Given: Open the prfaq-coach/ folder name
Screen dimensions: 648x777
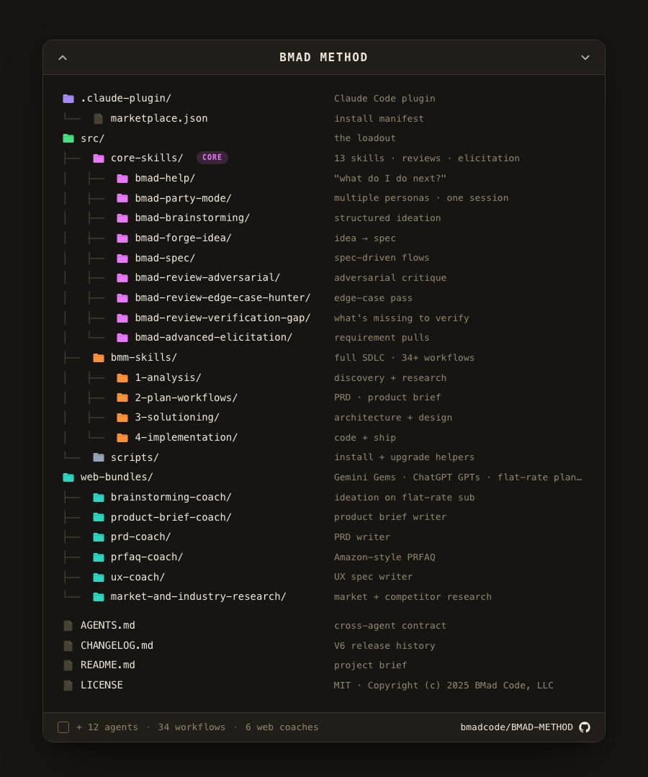Looking at the screenshot, I should tap(147, 557).
